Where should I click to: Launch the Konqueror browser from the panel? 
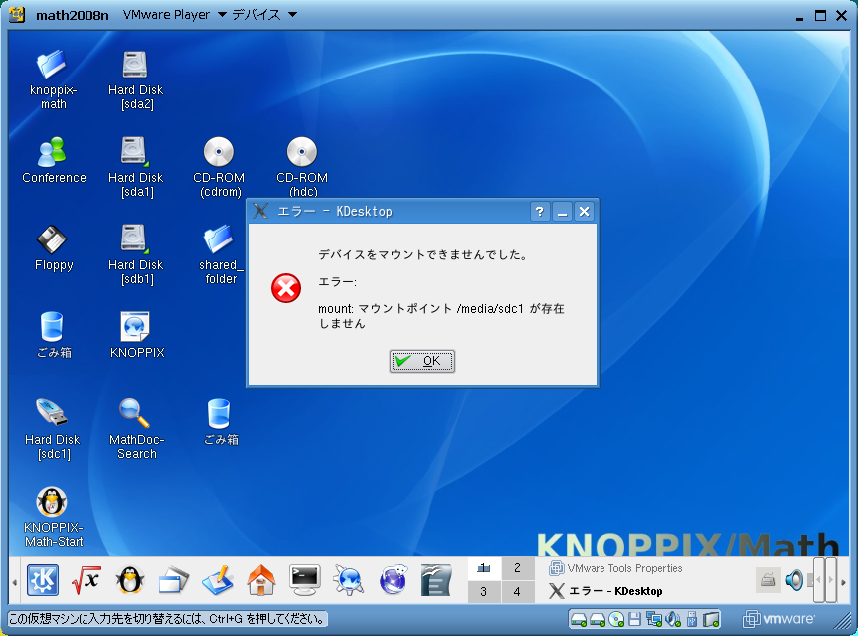tap(349, 580)
